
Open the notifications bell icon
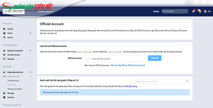tap(193, 11)
